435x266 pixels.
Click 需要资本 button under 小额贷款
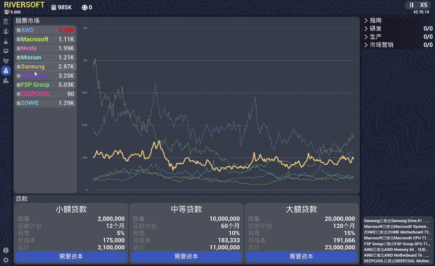pyautogui.click(x=71, y=256)
